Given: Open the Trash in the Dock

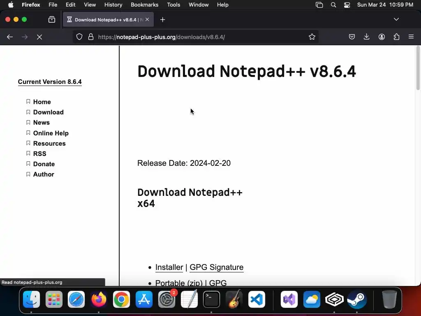Looking at the screenshot, I should click(x=389, y=300).
